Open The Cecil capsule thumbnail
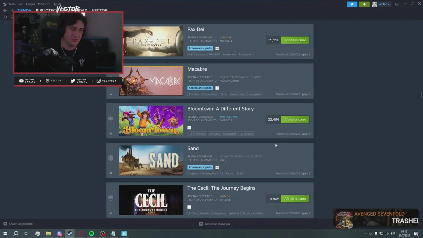 click(x=151, y=200)
